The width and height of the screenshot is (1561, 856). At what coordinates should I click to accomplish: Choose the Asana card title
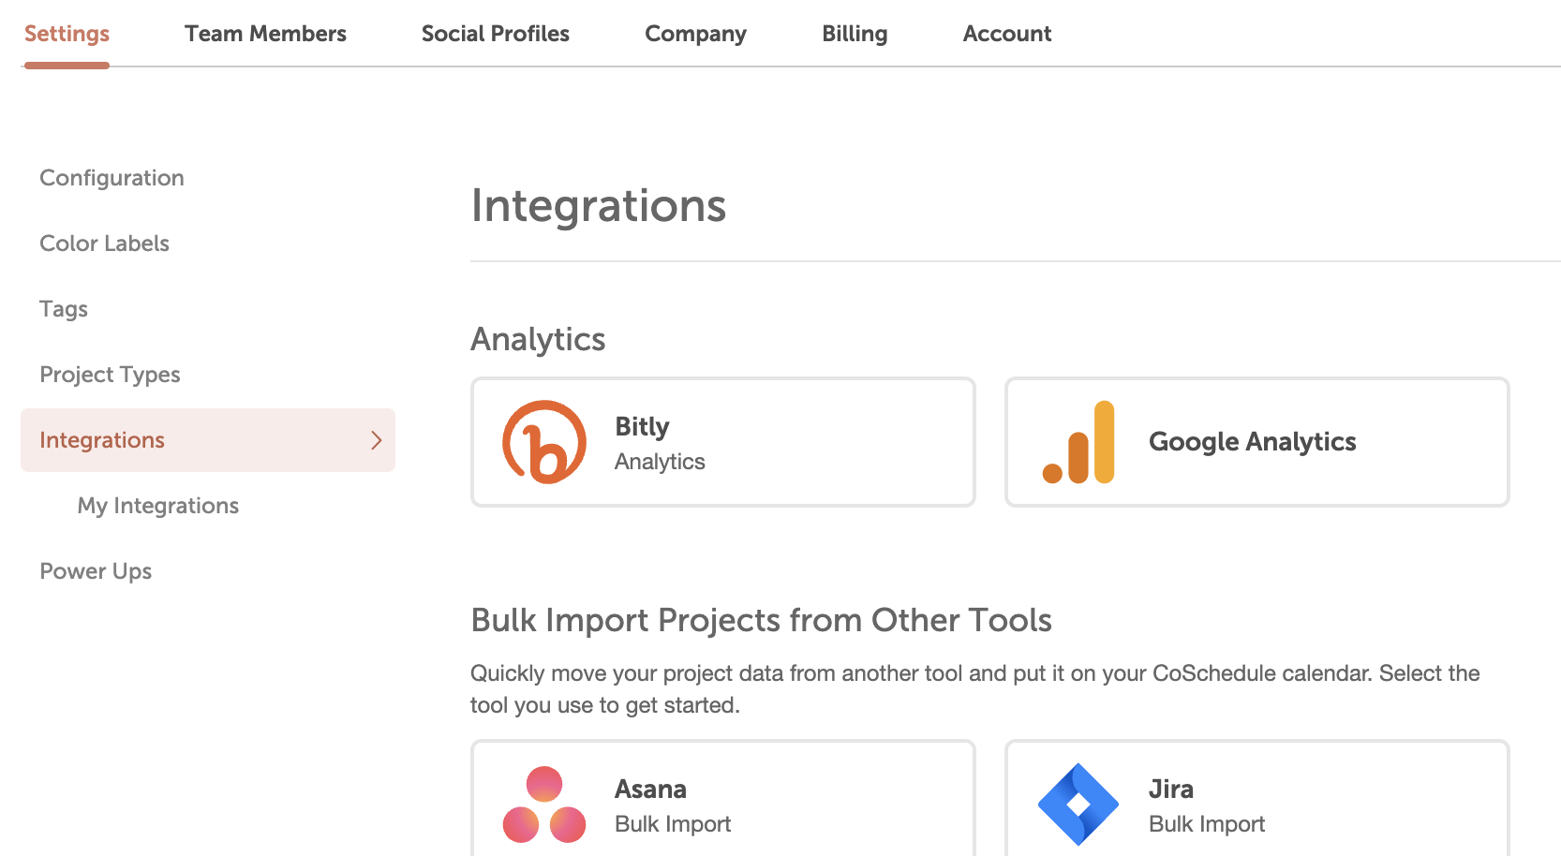coord(650,790)
